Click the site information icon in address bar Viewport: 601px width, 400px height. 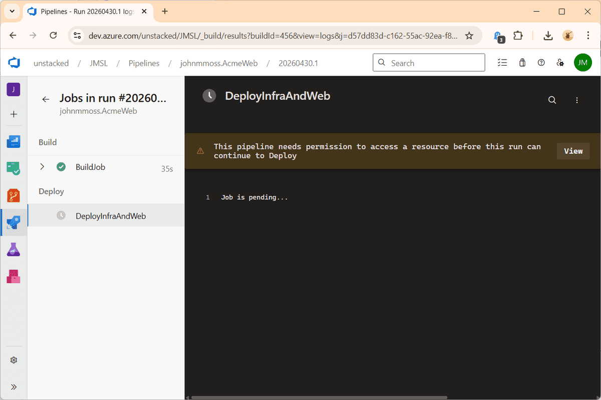77,35
